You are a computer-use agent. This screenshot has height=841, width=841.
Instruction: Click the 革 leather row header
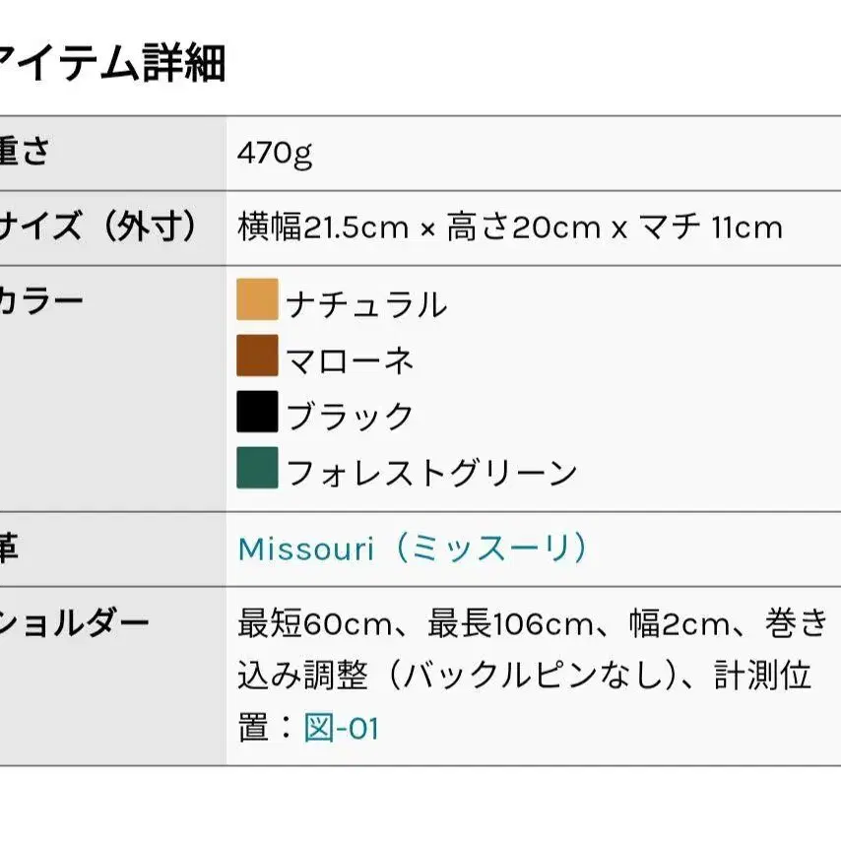9,549
